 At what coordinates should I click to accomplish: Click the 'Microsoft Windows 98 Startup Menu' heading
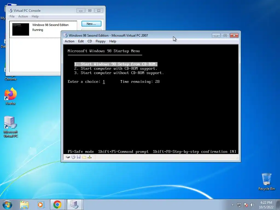click(104, 51)
